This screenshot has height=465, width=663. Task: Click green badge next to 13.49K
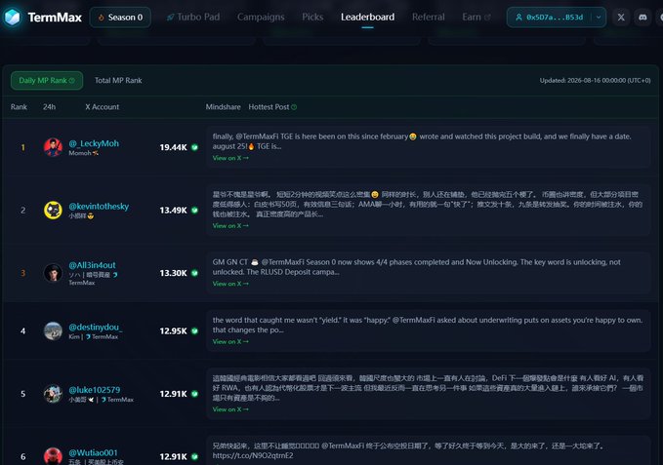tap(194, 211)
